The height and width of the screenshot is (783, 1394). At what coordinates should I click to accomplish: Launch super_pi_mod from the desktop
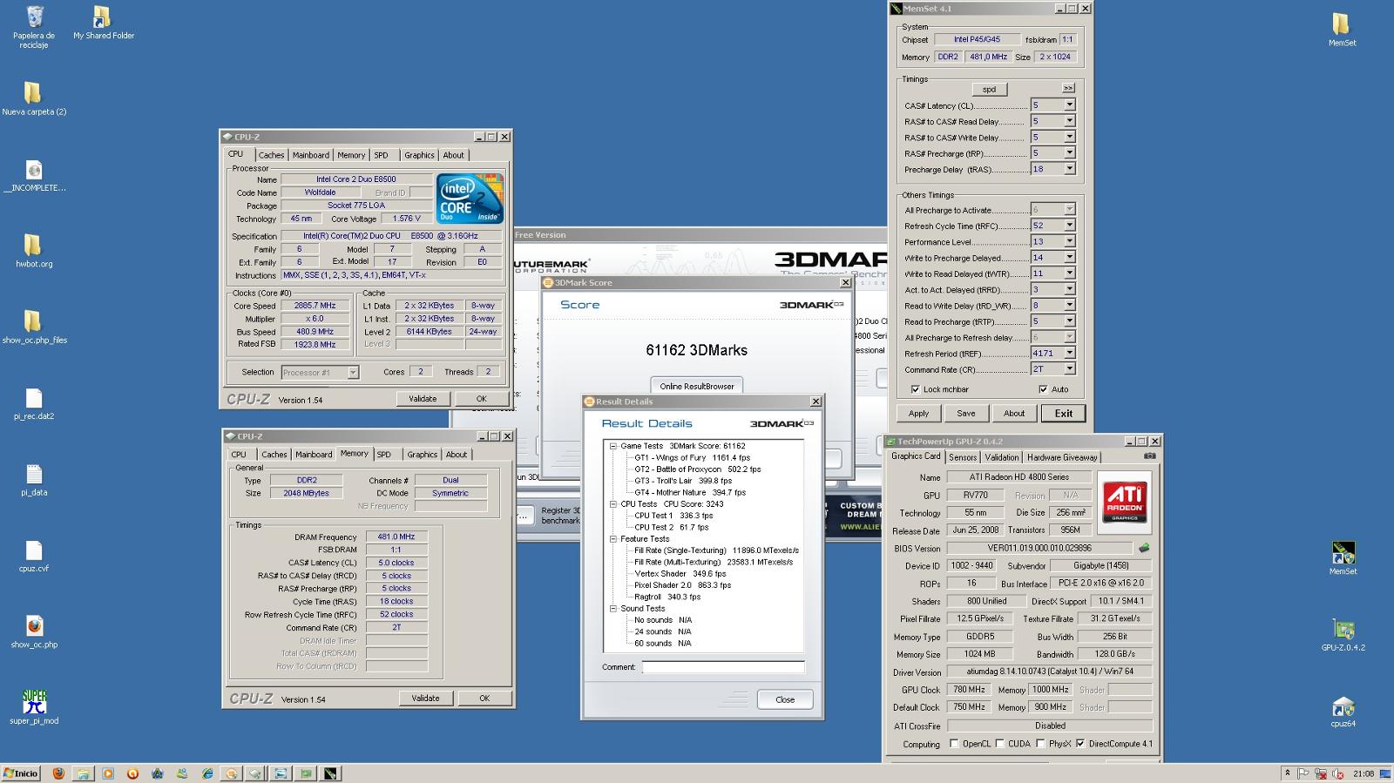pos(34,701)
